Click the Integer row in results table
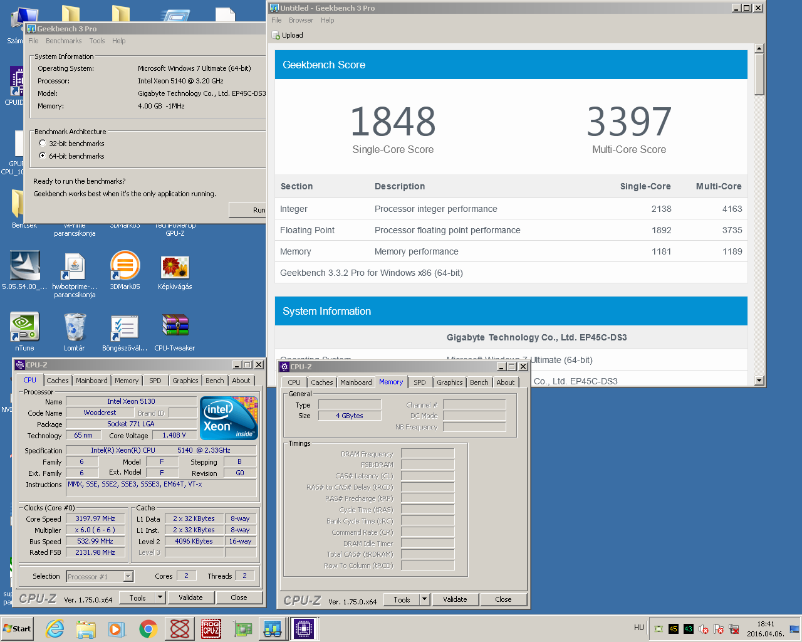This screenshot has height=642, width=802. (511, 209)
